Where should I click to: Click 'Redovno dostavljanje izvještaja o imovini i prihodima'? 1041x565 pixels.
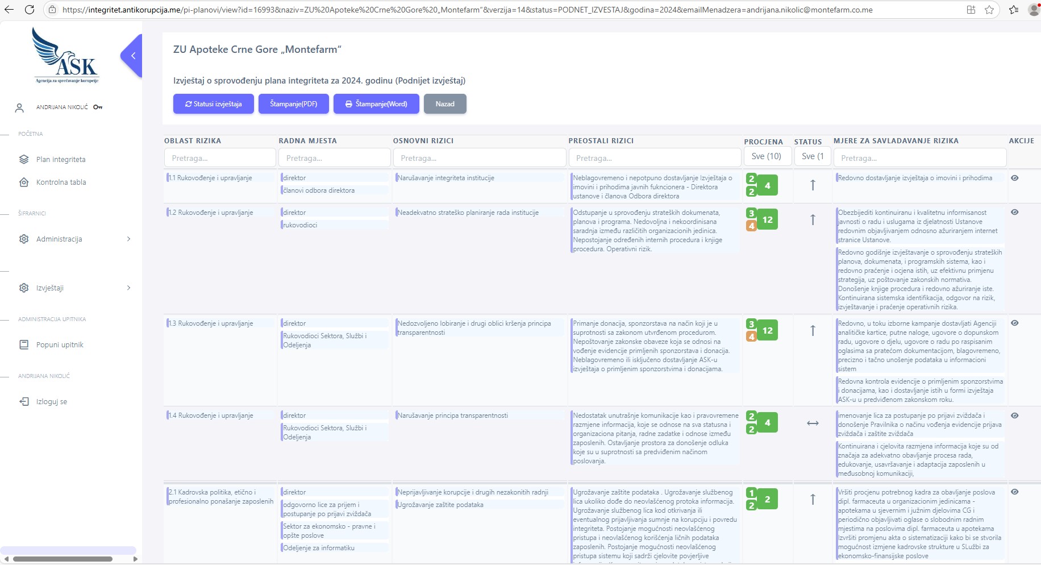(915, 178)
